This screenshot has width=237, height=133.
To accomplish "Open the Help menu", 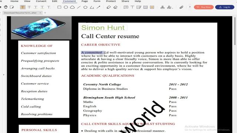I will pyautogui.click(x=138, y=1).
